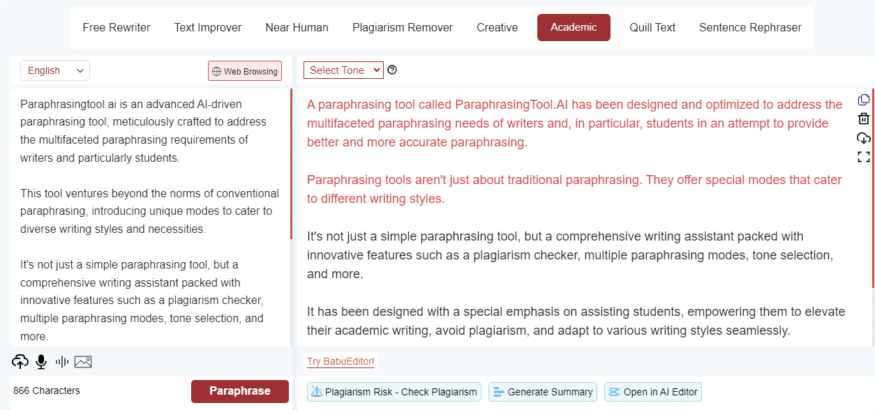Start voice input with the microphone icon
875x410 pixels.
click(x=41, y=362)
